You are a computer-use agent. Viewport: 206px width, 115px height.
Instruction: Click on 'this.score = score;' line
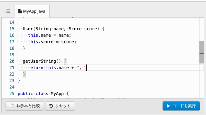tap(52, 42)
